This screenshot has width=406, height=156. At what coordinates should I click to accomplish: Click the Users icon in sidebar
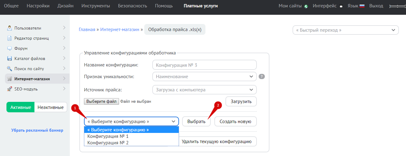tap(9, 28)
